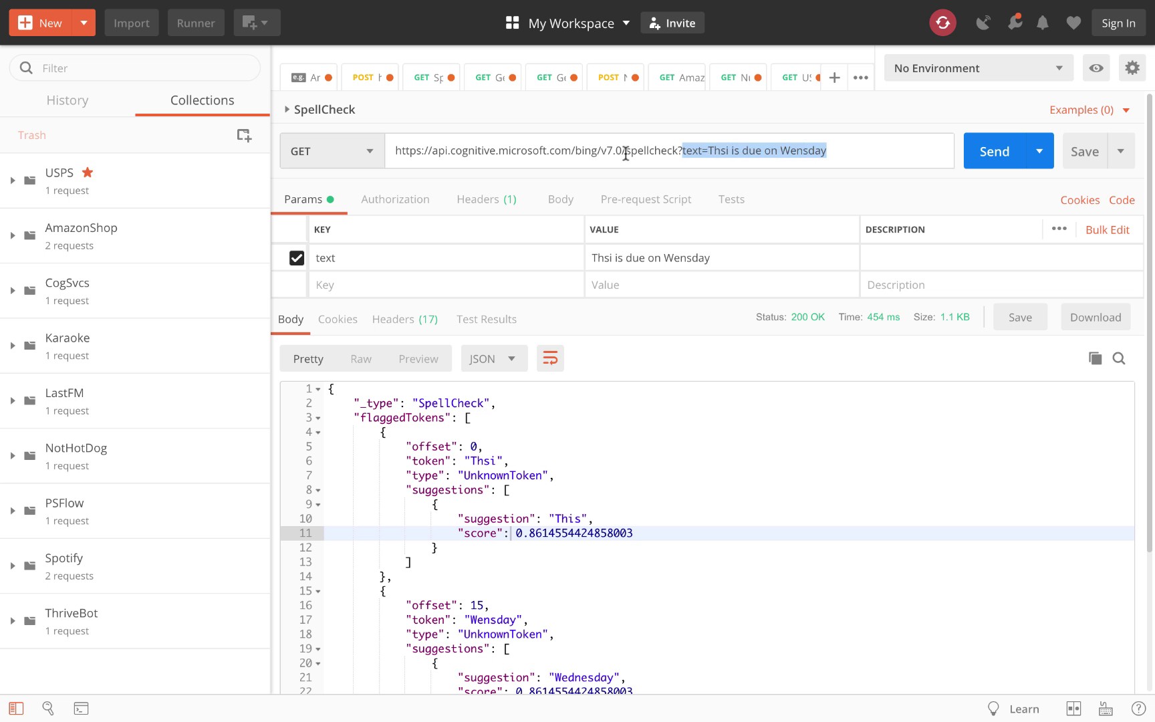The image size is (1155, 722).
Task: Click the Invite button
Action: [672, 23]
